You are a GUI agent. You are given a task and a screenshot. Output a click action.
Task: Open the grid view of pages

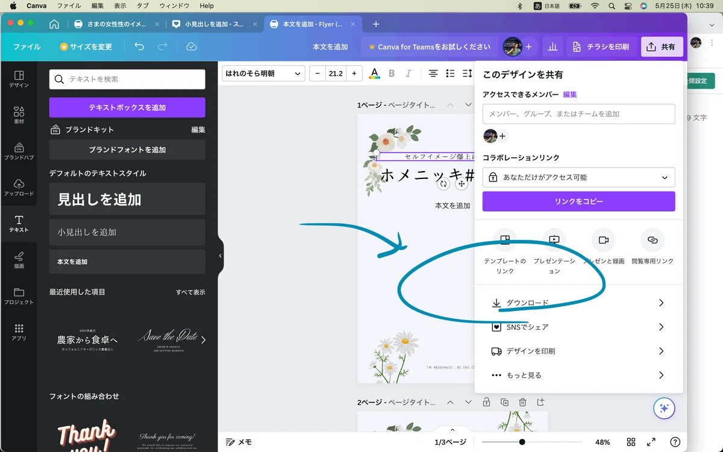pyautogui.click(x=631, y=442)
